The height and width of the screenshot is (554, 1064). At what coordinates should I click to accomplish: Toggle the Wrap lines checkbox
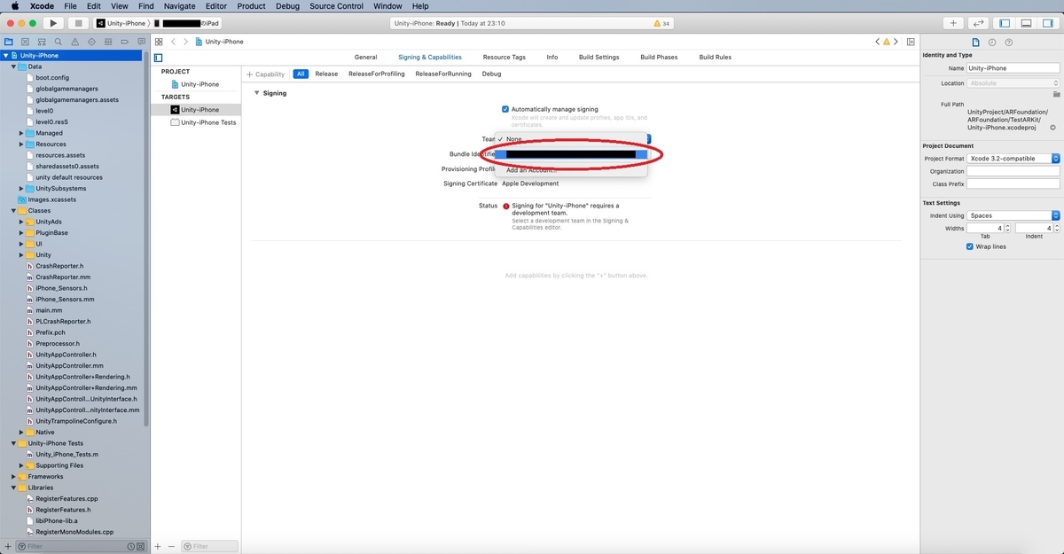pos(970,246)
